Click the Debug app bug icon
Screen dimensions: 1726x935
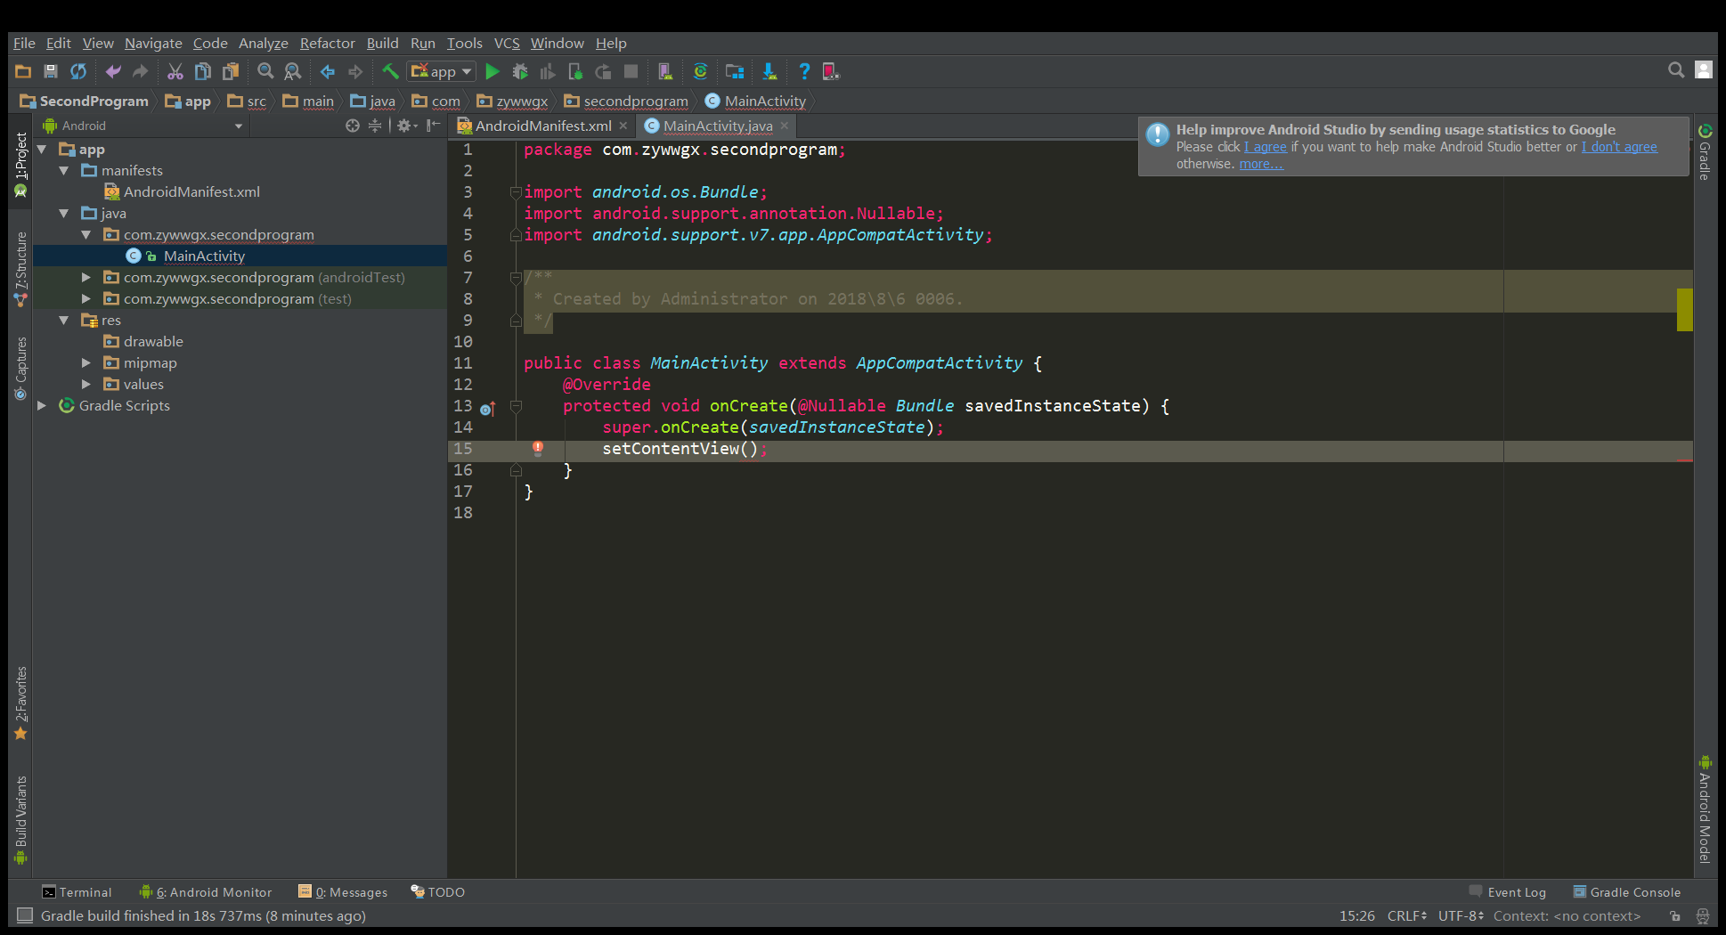click(520, 72)
